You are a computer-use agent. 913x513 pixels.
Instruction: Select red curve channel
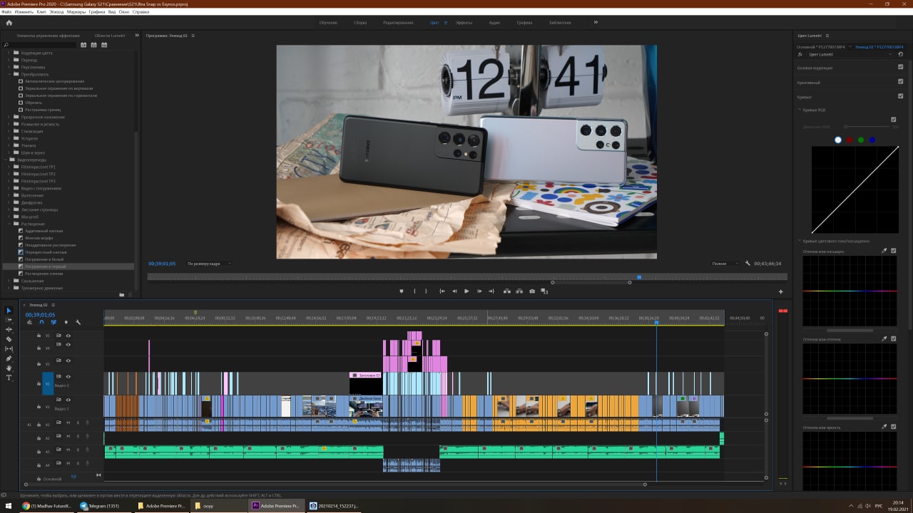coord(850,140)
